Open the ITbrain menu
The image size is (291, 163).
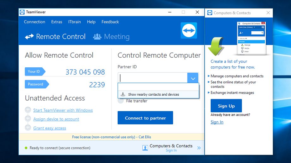[x=74, y=22]
